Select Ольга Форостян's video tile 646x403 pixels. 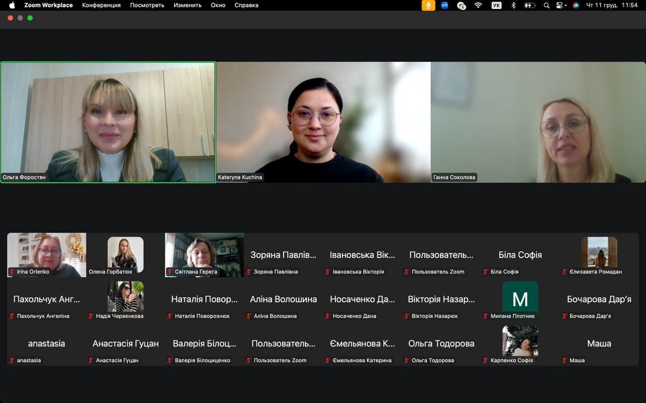coord(108,122)
